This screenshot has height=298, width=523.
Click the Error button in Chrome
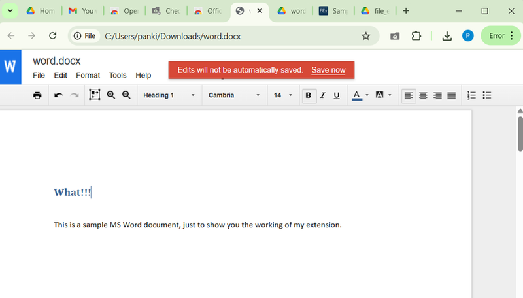[x=501, y=36]
